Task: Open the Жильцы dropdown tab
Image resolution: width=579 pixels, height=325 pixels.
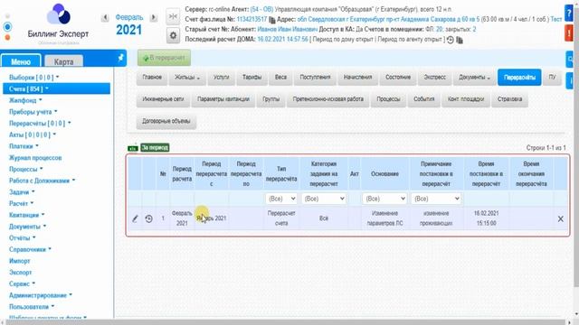Action: pos(187,78)
